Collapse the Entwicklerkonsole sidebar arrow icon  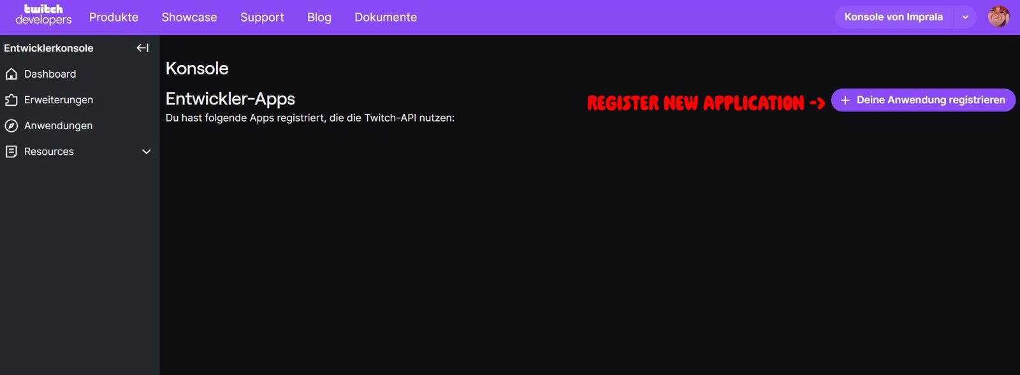point(143,48)
